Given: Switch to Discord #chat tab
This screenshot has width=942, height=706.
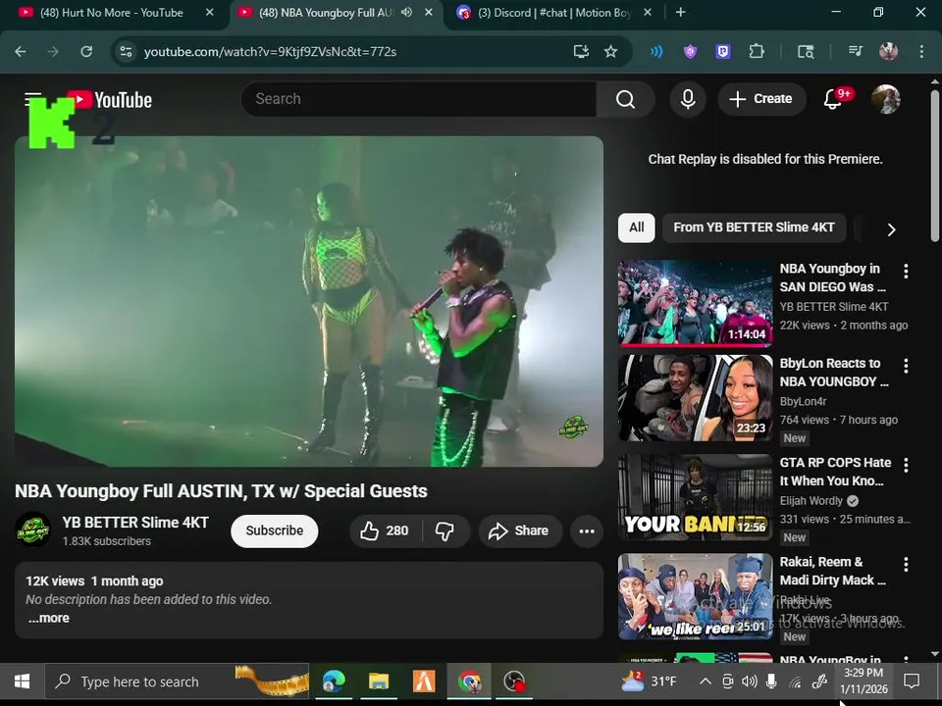Looking at the screenshot, I should tap(553, 13).
